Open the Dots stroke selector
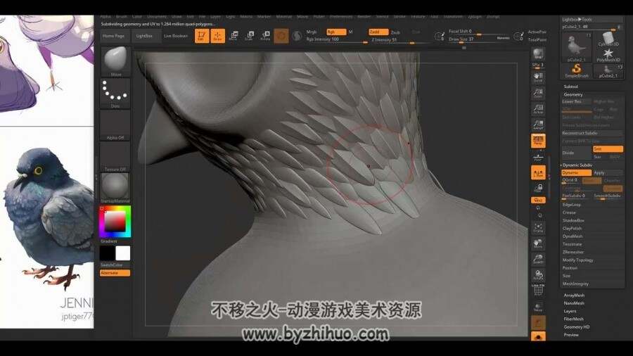This screenshot has height=356, width=633. pyautogui.click(x=115, y=94)
